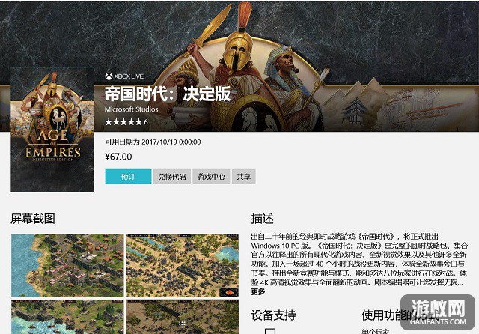Click the 屏幕截图 section heading
Image resolution: width=479 pixels, height=334 pixels.
(33, 219)
